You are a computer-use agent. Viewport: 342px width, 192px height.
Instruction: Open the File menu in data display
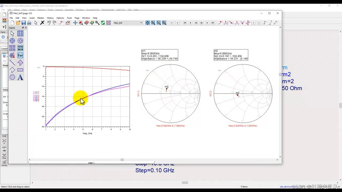pyautogui.click(x=11, y=18)
